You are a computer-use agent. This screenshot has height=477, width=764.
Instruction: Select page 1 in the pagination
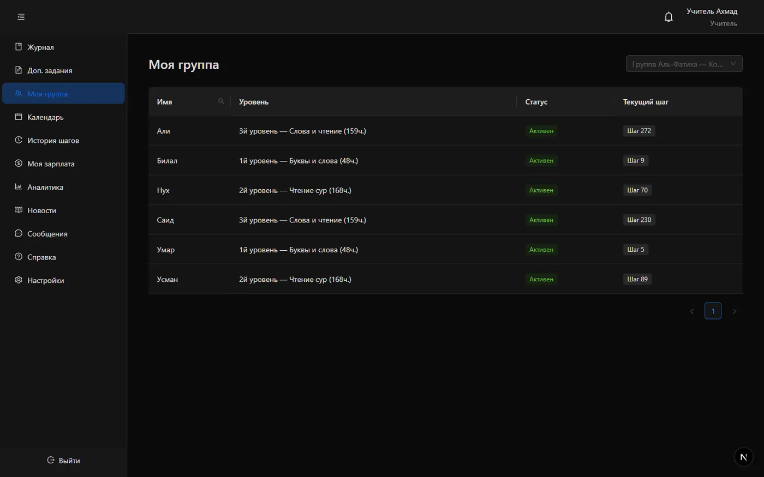point(713,311)
